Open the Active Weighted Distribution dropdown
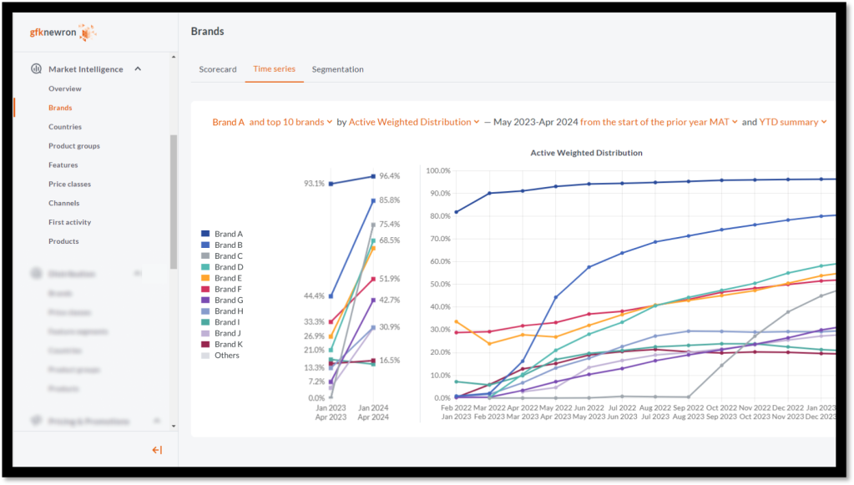The height and width of the screenshot is (485, 854). [414, 122]
